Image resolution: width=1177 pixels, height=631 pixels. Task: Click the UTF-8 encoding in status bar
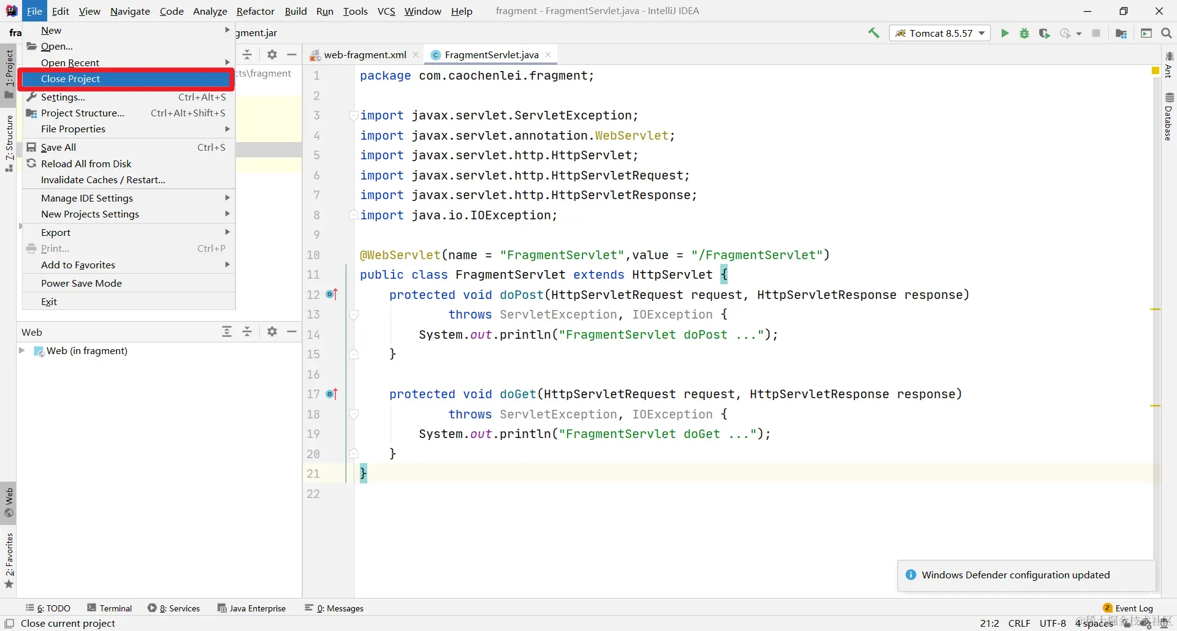(1053, 623)
